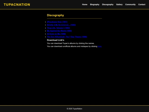Image resolution: width=149 pixels, height=112 pixels.
Task: Download 2Pacalypse Now (1991) album
Action: (x=57, y=22)
